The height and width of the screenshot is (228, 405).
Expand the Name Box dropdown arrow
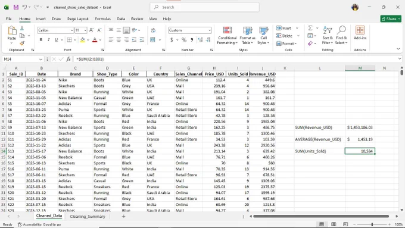coord(40,59)
